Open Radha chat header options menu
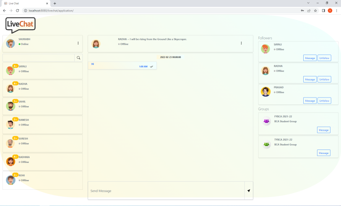 coord(241,43)
